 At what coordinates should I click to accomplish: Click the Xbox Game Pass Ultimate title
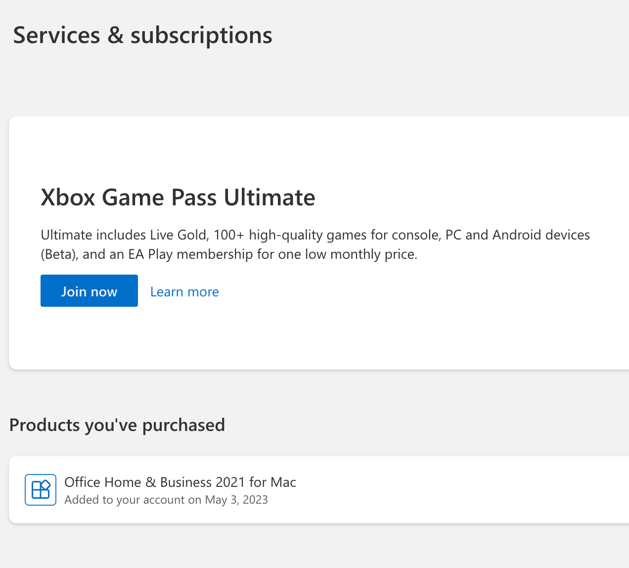[x=178, y=197]
